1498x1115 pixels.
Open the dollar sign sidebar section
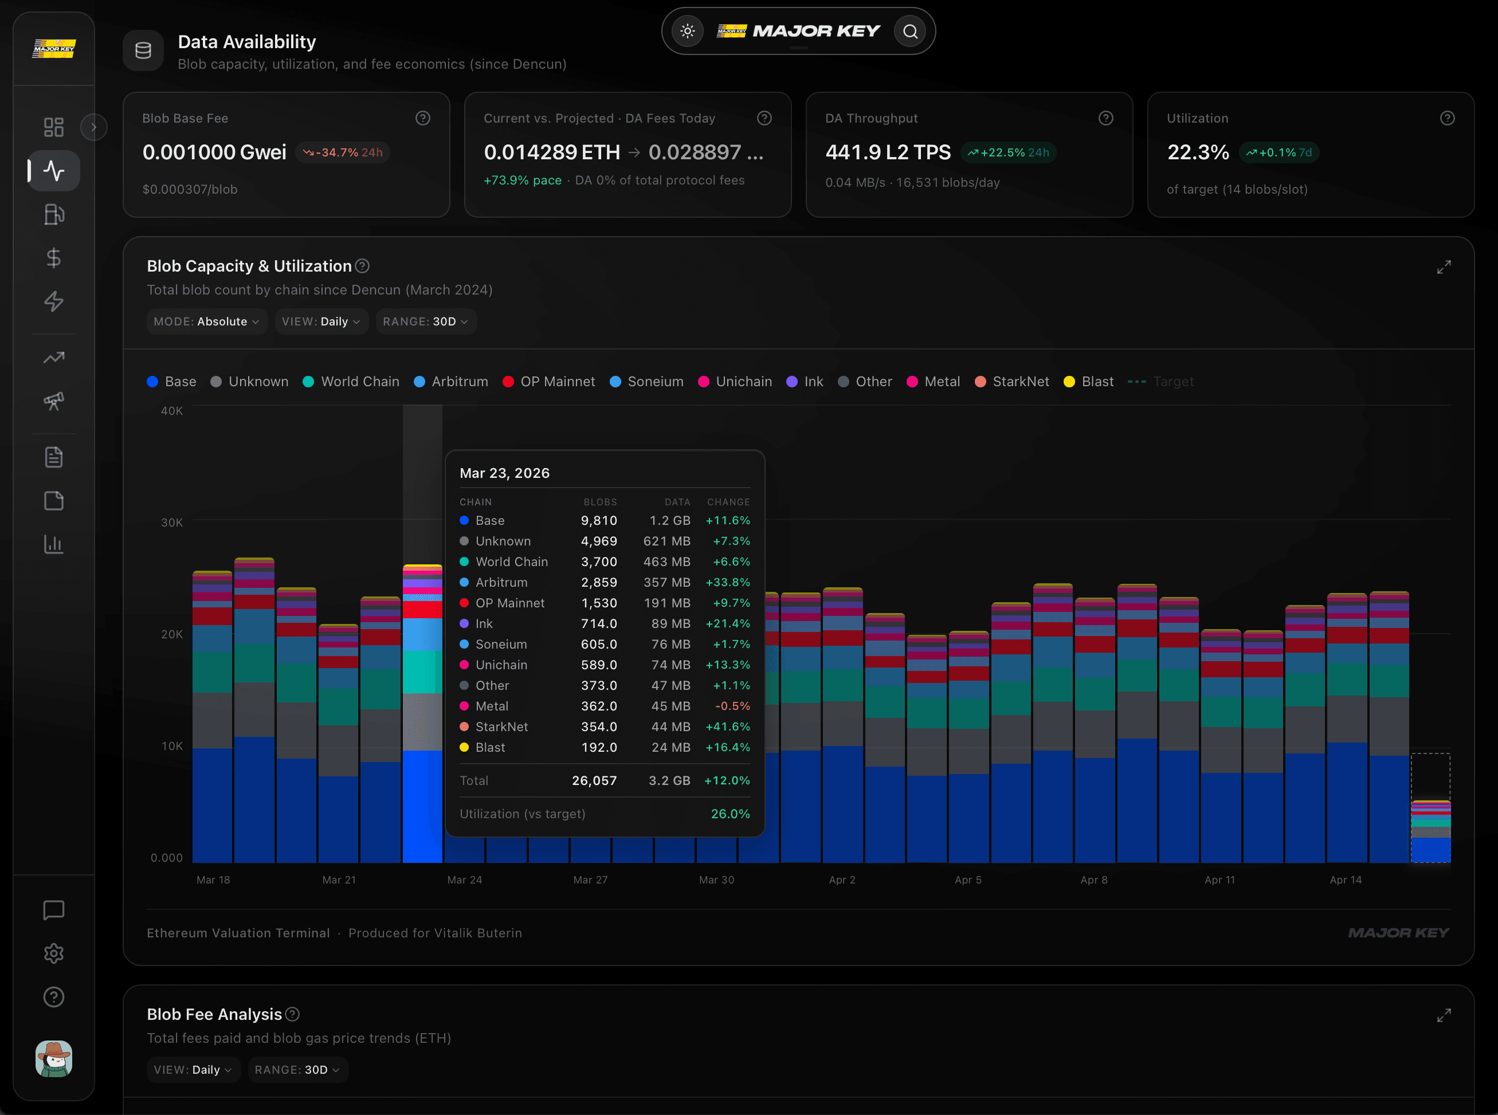click(54, 258)
